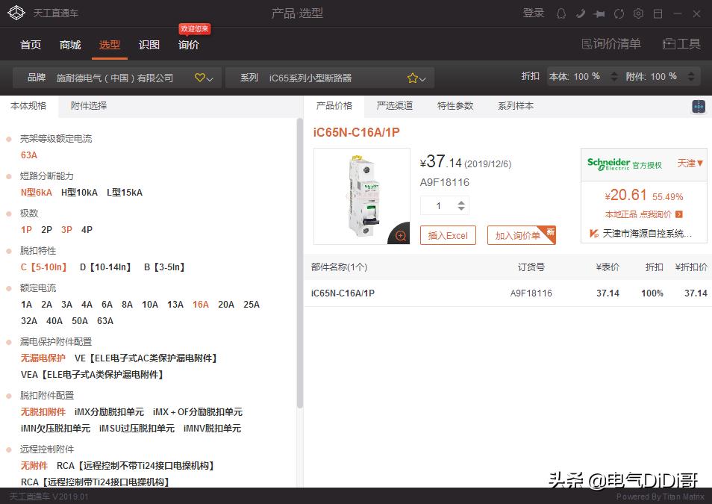Select N型6kA breaking capacity
The width and height of the screenshot is (712, 504).
point(37,192)
